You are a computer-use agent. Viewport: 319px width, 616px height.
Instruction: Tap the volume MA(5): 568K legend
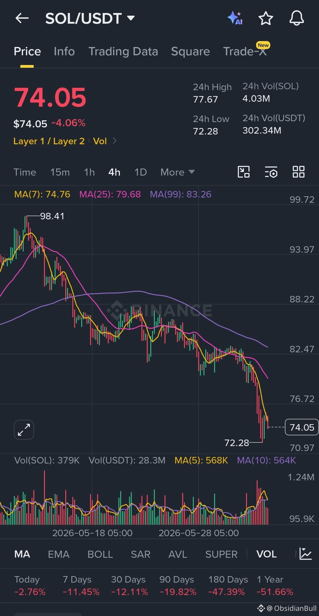coord(201,460)
